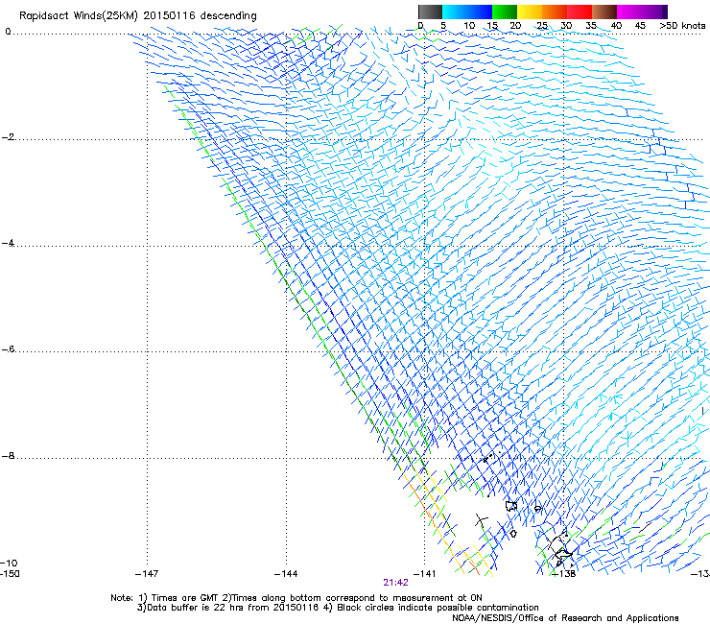Click legend tick label '25'
This screenshot has width=710, height=624.
[x=542, y=26]
